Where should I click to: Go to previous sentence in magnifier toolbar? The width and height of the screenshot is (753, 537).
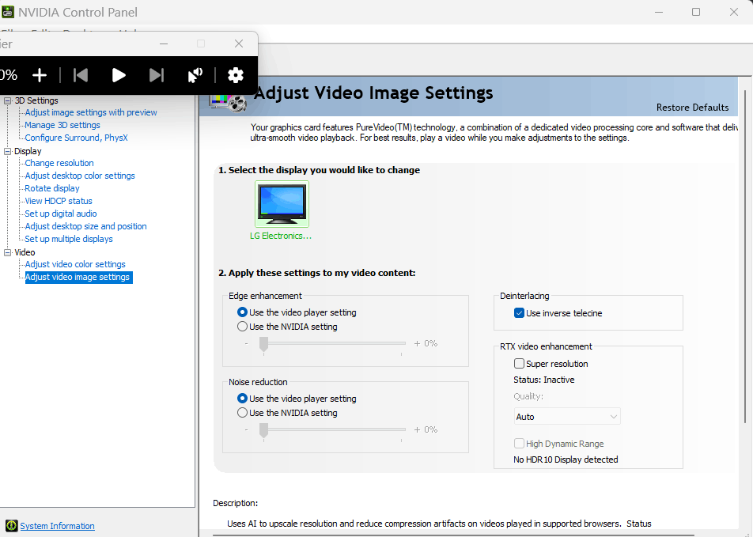[81, 75]
